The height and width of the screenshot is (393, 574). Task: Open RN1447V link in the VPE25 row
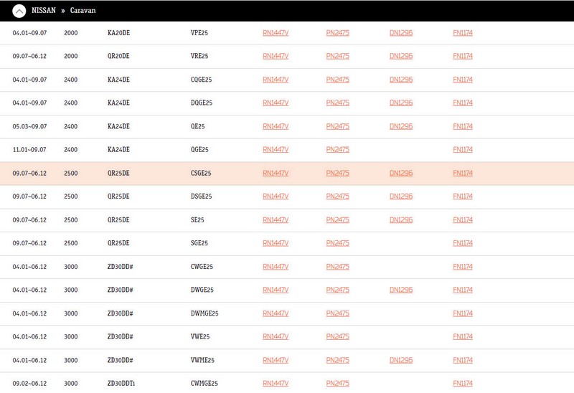276,33
